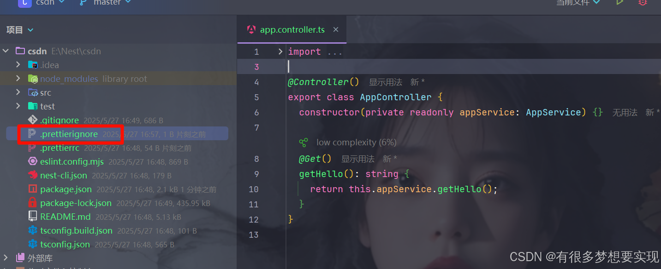Click 无用法 hint on constructor line
The image size is (661, 269).
coord(625,113)
